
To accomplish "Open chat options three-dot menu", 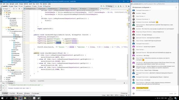I will 176,7.
